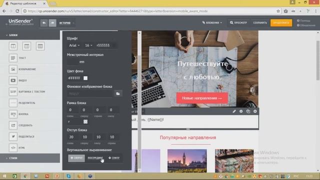
Task: Open the Windows Start button
Action: point(4,176)
